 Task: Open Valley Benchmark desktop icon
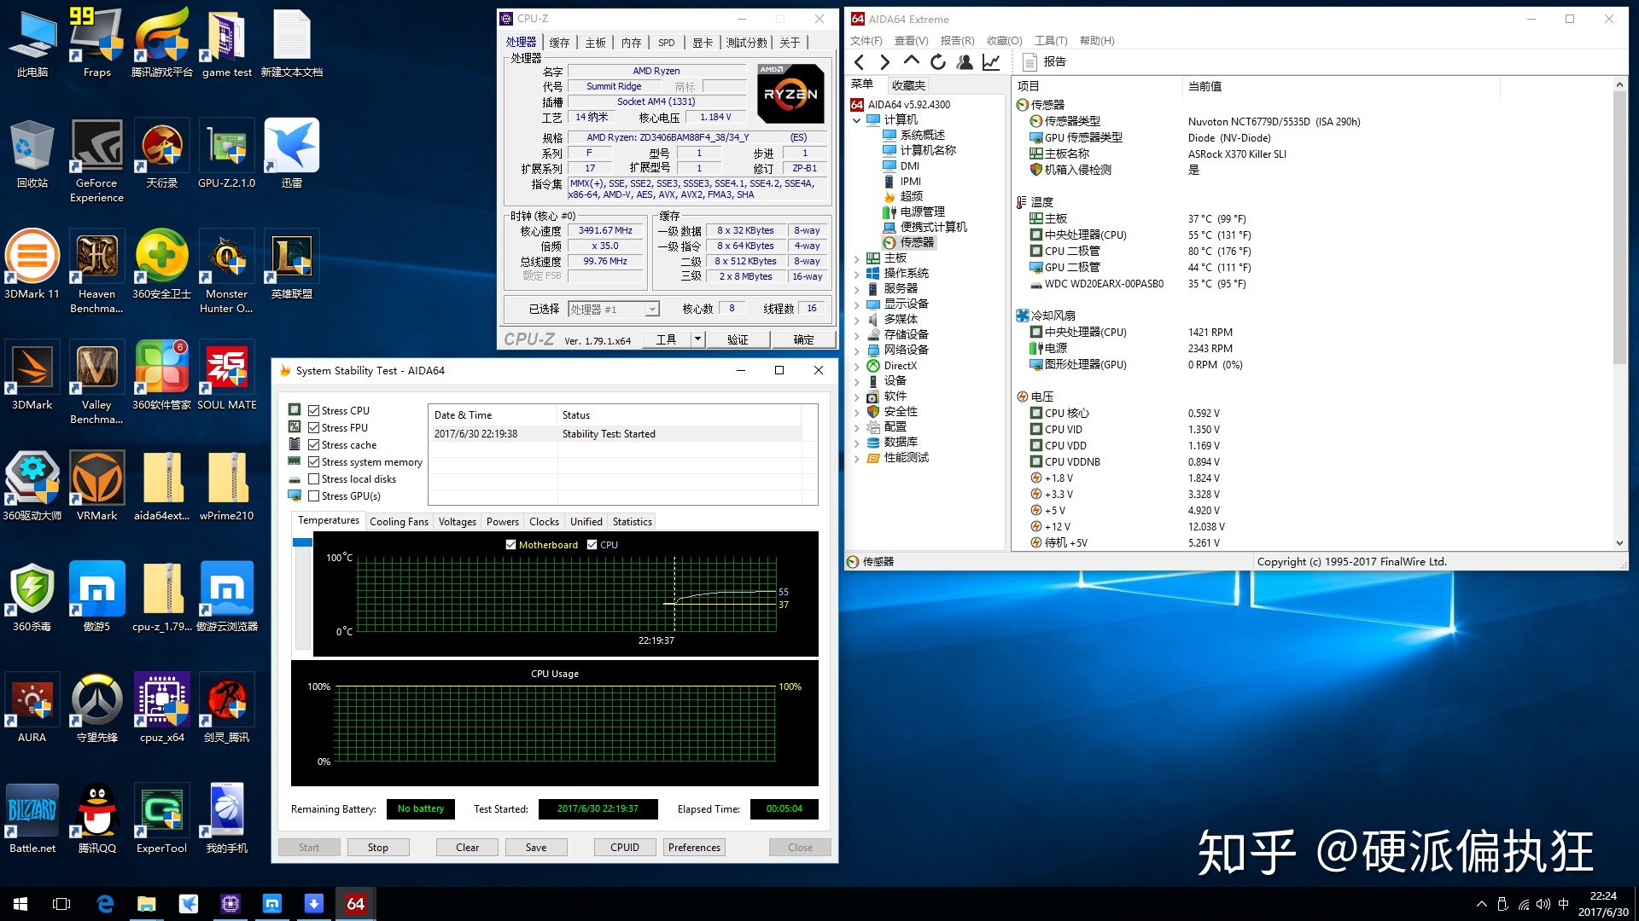coord(96,382)
